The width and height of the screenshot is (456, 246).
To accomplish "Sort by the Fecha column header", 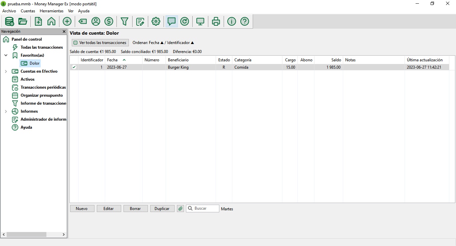I will tap(124, 60).
